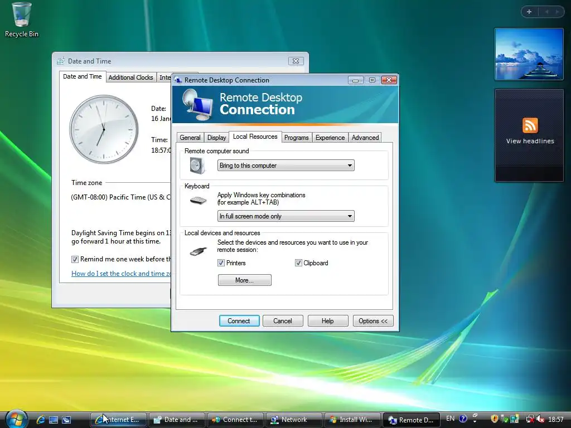This screenshot has height=428, width=571.
Task: Click the security shield tray icon
Action: tap(494, 419)
